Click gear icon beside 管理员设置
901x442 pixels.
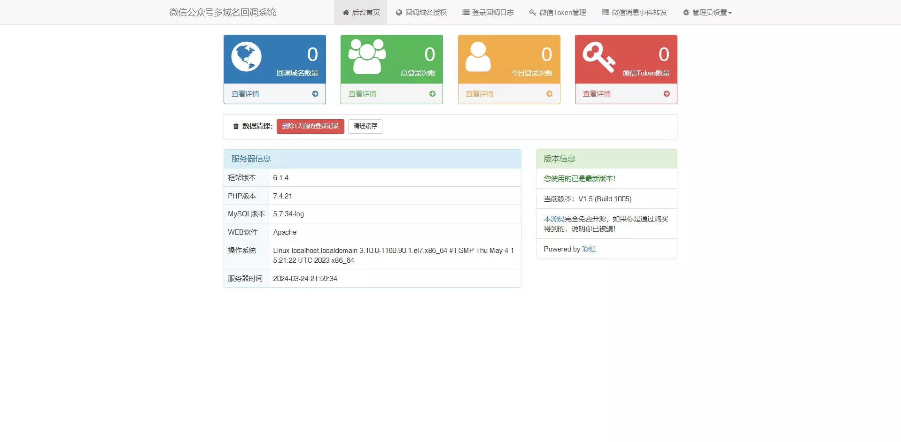[x=686, y=13]
